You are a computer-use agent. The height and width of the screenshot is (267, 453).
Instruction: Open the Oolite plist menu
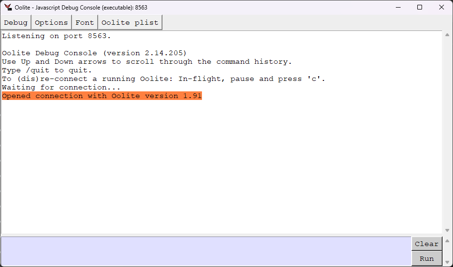pyautogui.click(x=130, y=22)
